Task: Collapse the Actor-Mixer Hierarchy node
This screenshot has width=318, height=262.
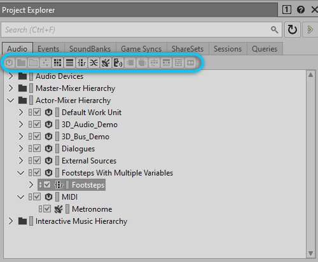Action: point(11,100)
